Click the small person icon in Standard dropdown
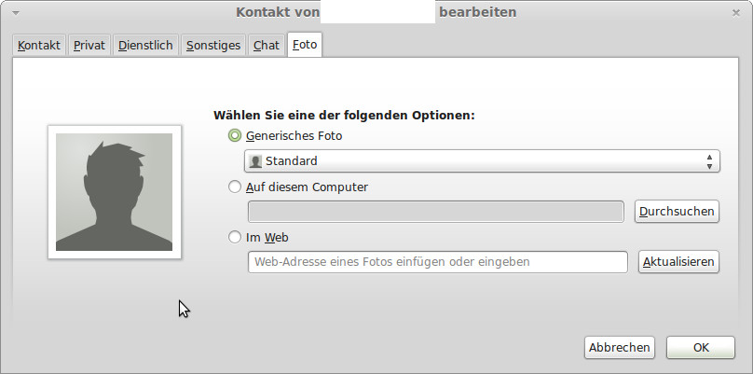The height and width of the screenshot is (374, 753). pos(255,161)
